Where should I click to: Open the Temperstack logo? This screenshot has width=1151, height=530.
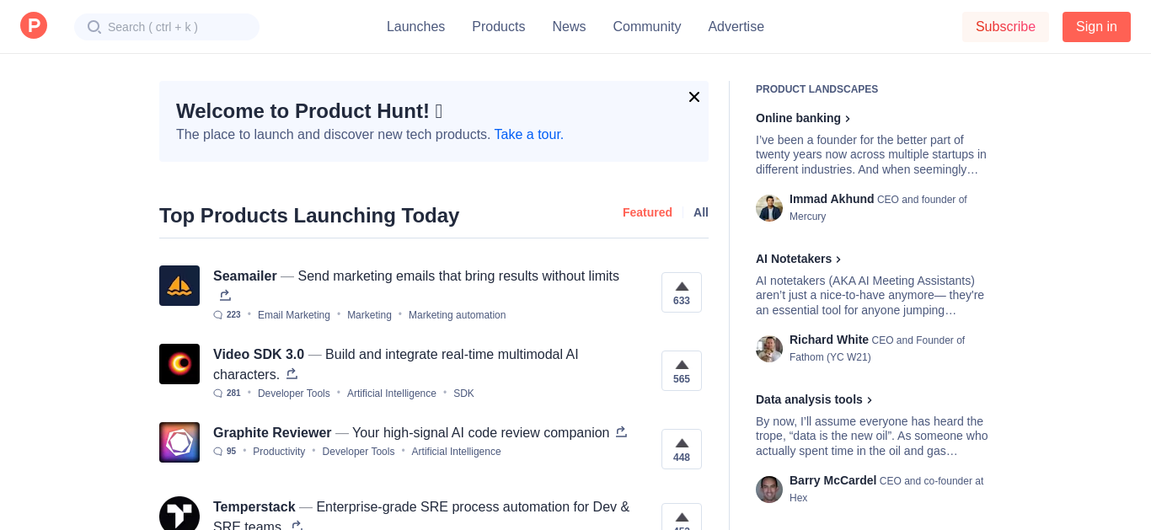pos(179,513)
